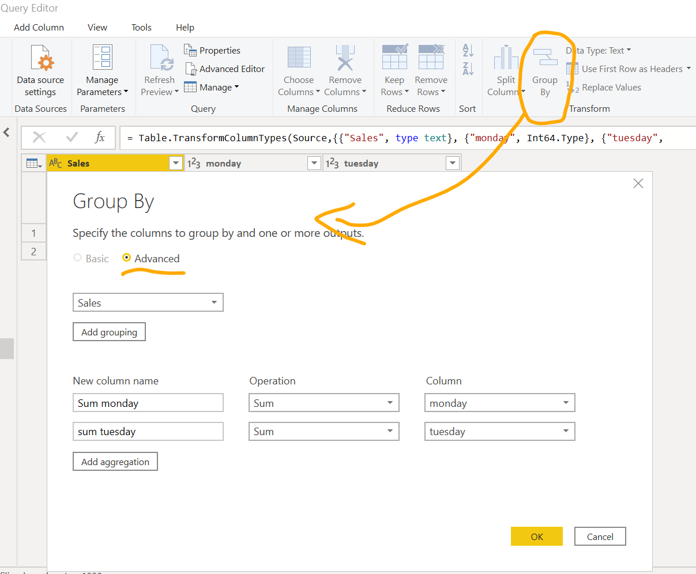
Task: Edit the sum tuesday column name field
Action: click(x=148, y=431)
